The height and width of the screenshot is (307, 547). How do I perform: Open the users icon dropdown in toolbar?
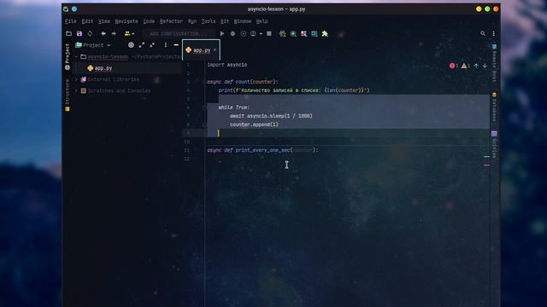pos(129,34)
